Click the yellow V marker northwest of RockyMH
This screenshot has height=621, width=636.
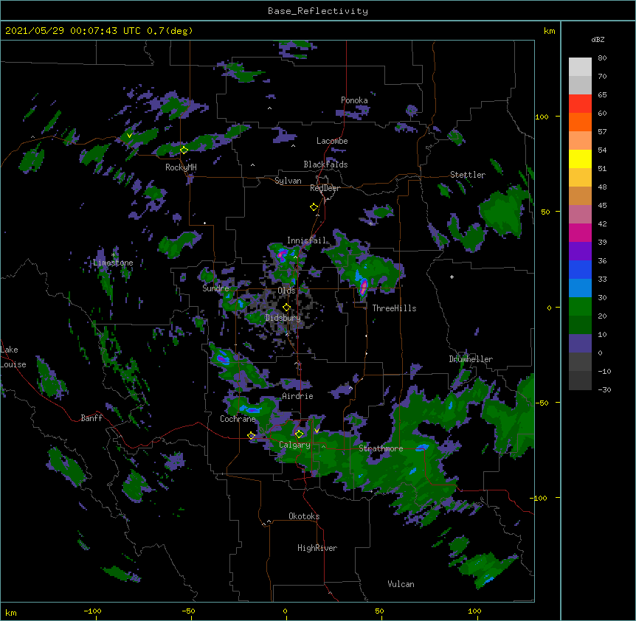coord(129,136)
